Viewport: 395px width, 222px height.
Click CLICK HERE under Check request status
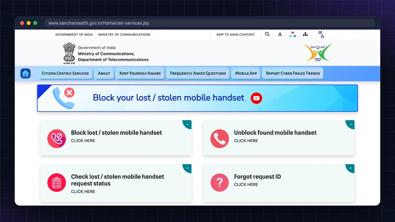[83, 192]
